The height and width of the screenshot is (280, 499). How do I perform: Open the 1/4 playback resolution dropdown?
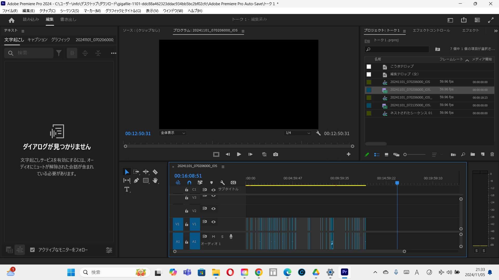click(298, 133)
